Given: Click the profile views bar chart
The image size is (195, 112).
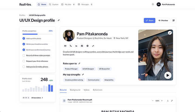Looking at the screenshot, I should coord(38,88).
